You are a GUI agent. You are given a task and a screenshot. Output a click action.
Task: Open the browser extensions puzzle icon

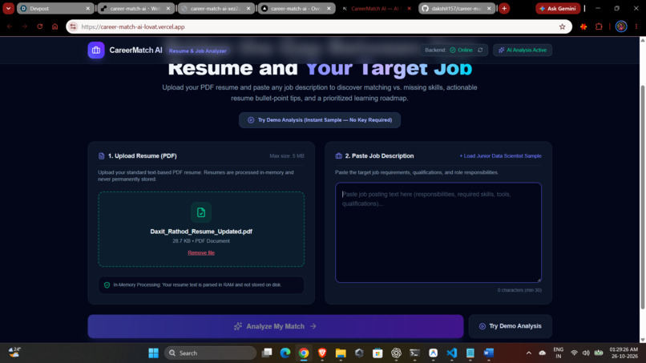click(x=599, y=26)
